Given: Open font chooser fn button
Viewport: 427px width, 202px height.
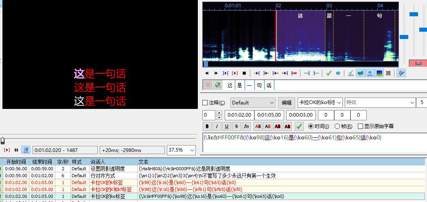Looking at the screenshot, I should 246,126.
